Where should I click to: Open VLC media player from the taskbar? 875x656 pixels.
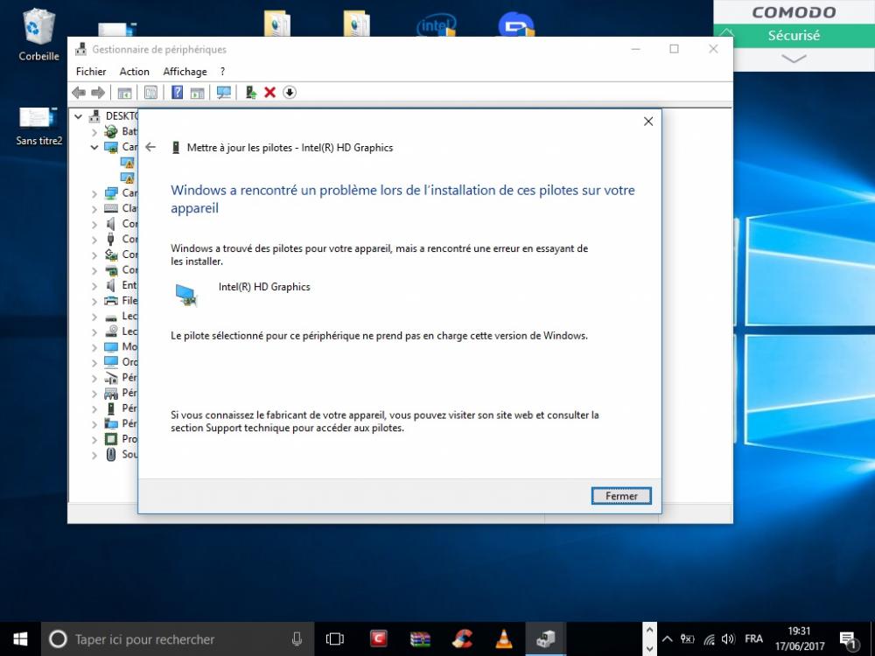point(504,639)
